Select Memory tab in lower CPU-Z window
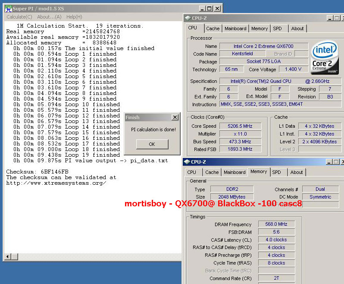This screenshot has width=344, height=284. [259, 171]
